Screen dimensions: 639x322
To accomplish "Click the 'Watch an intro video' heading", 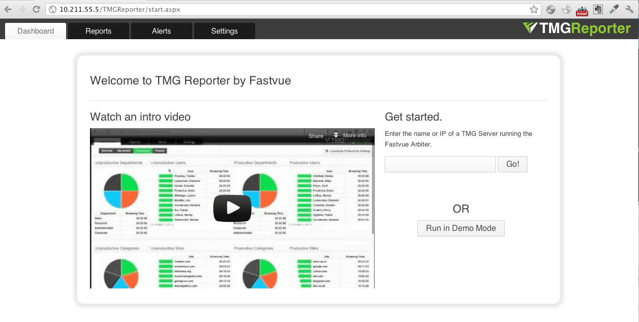I will pyautogui.click(x=140, y=117).
